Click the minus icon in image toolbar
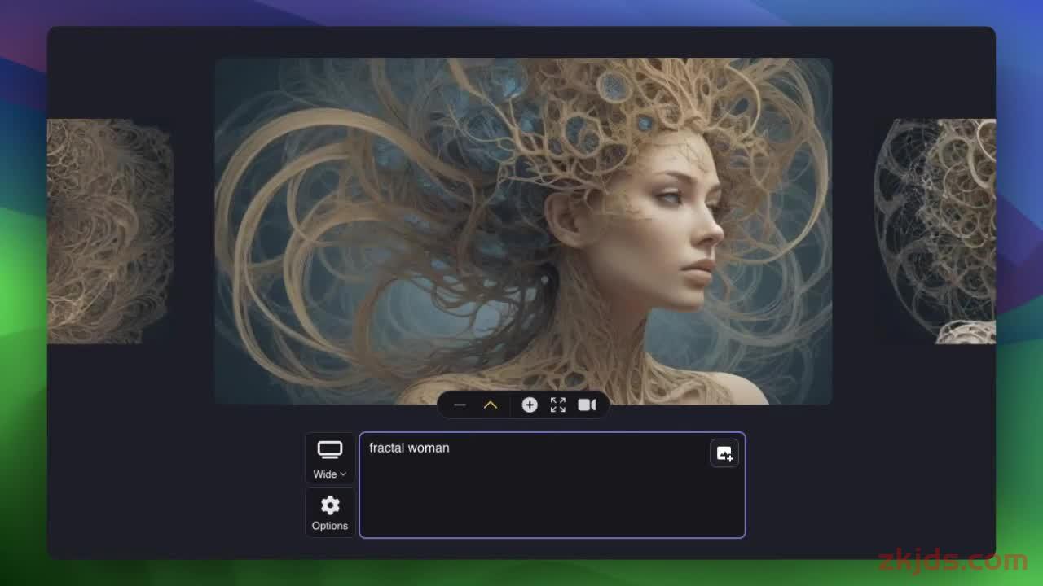The height and width of the screenshot is (586, 1043). [x=460, y=405]
